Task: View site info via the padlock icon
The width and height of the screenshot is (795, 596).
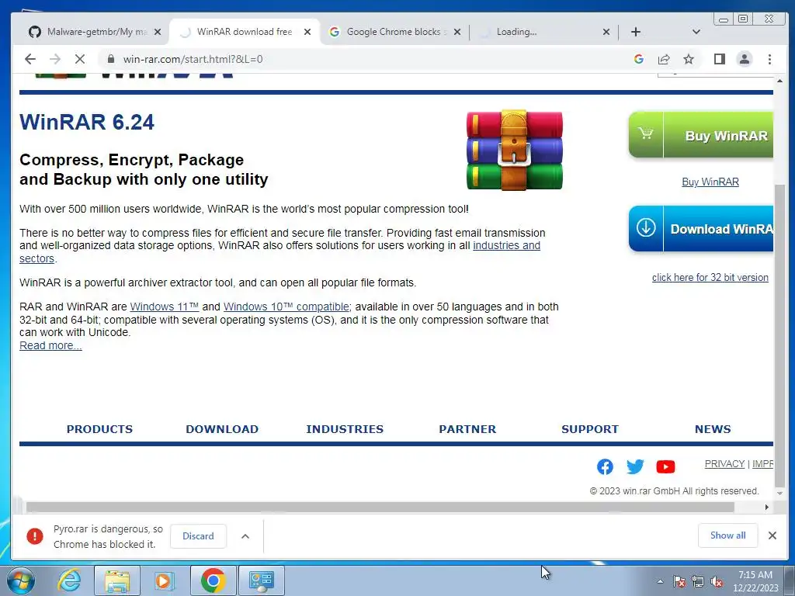Action: (111, 59)
